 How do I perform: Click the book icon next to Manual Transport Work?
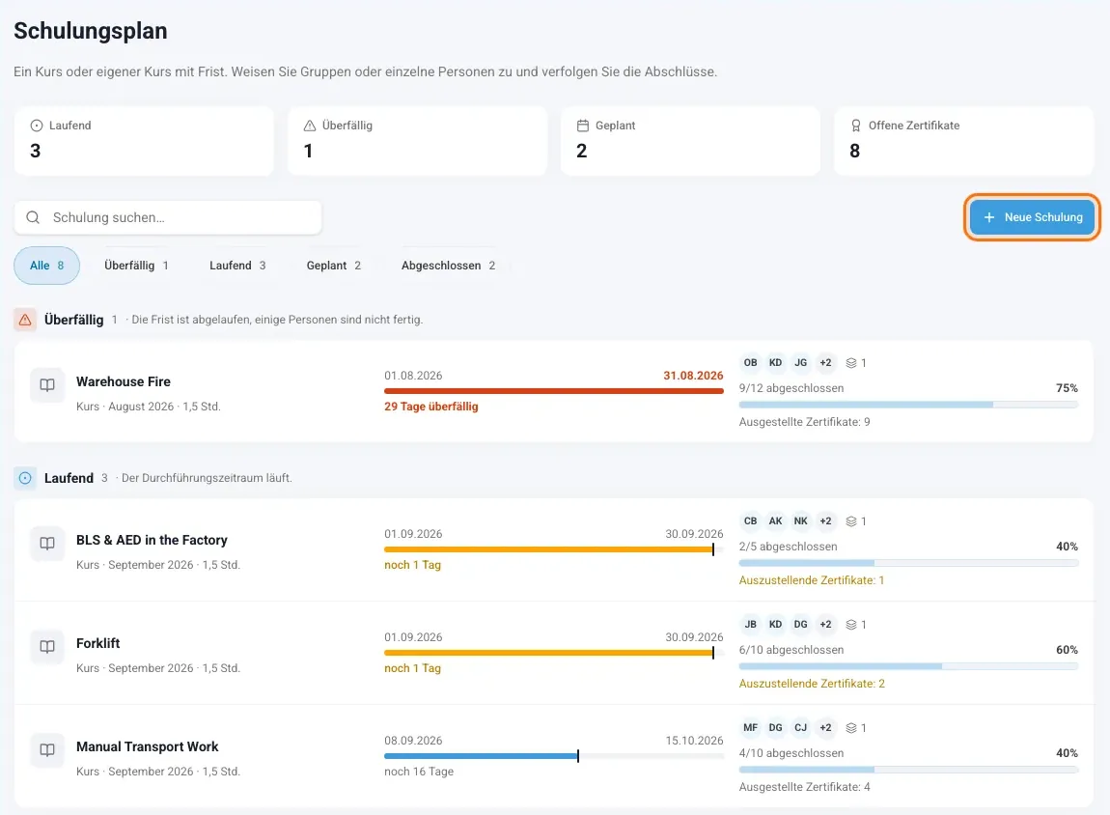47,750
